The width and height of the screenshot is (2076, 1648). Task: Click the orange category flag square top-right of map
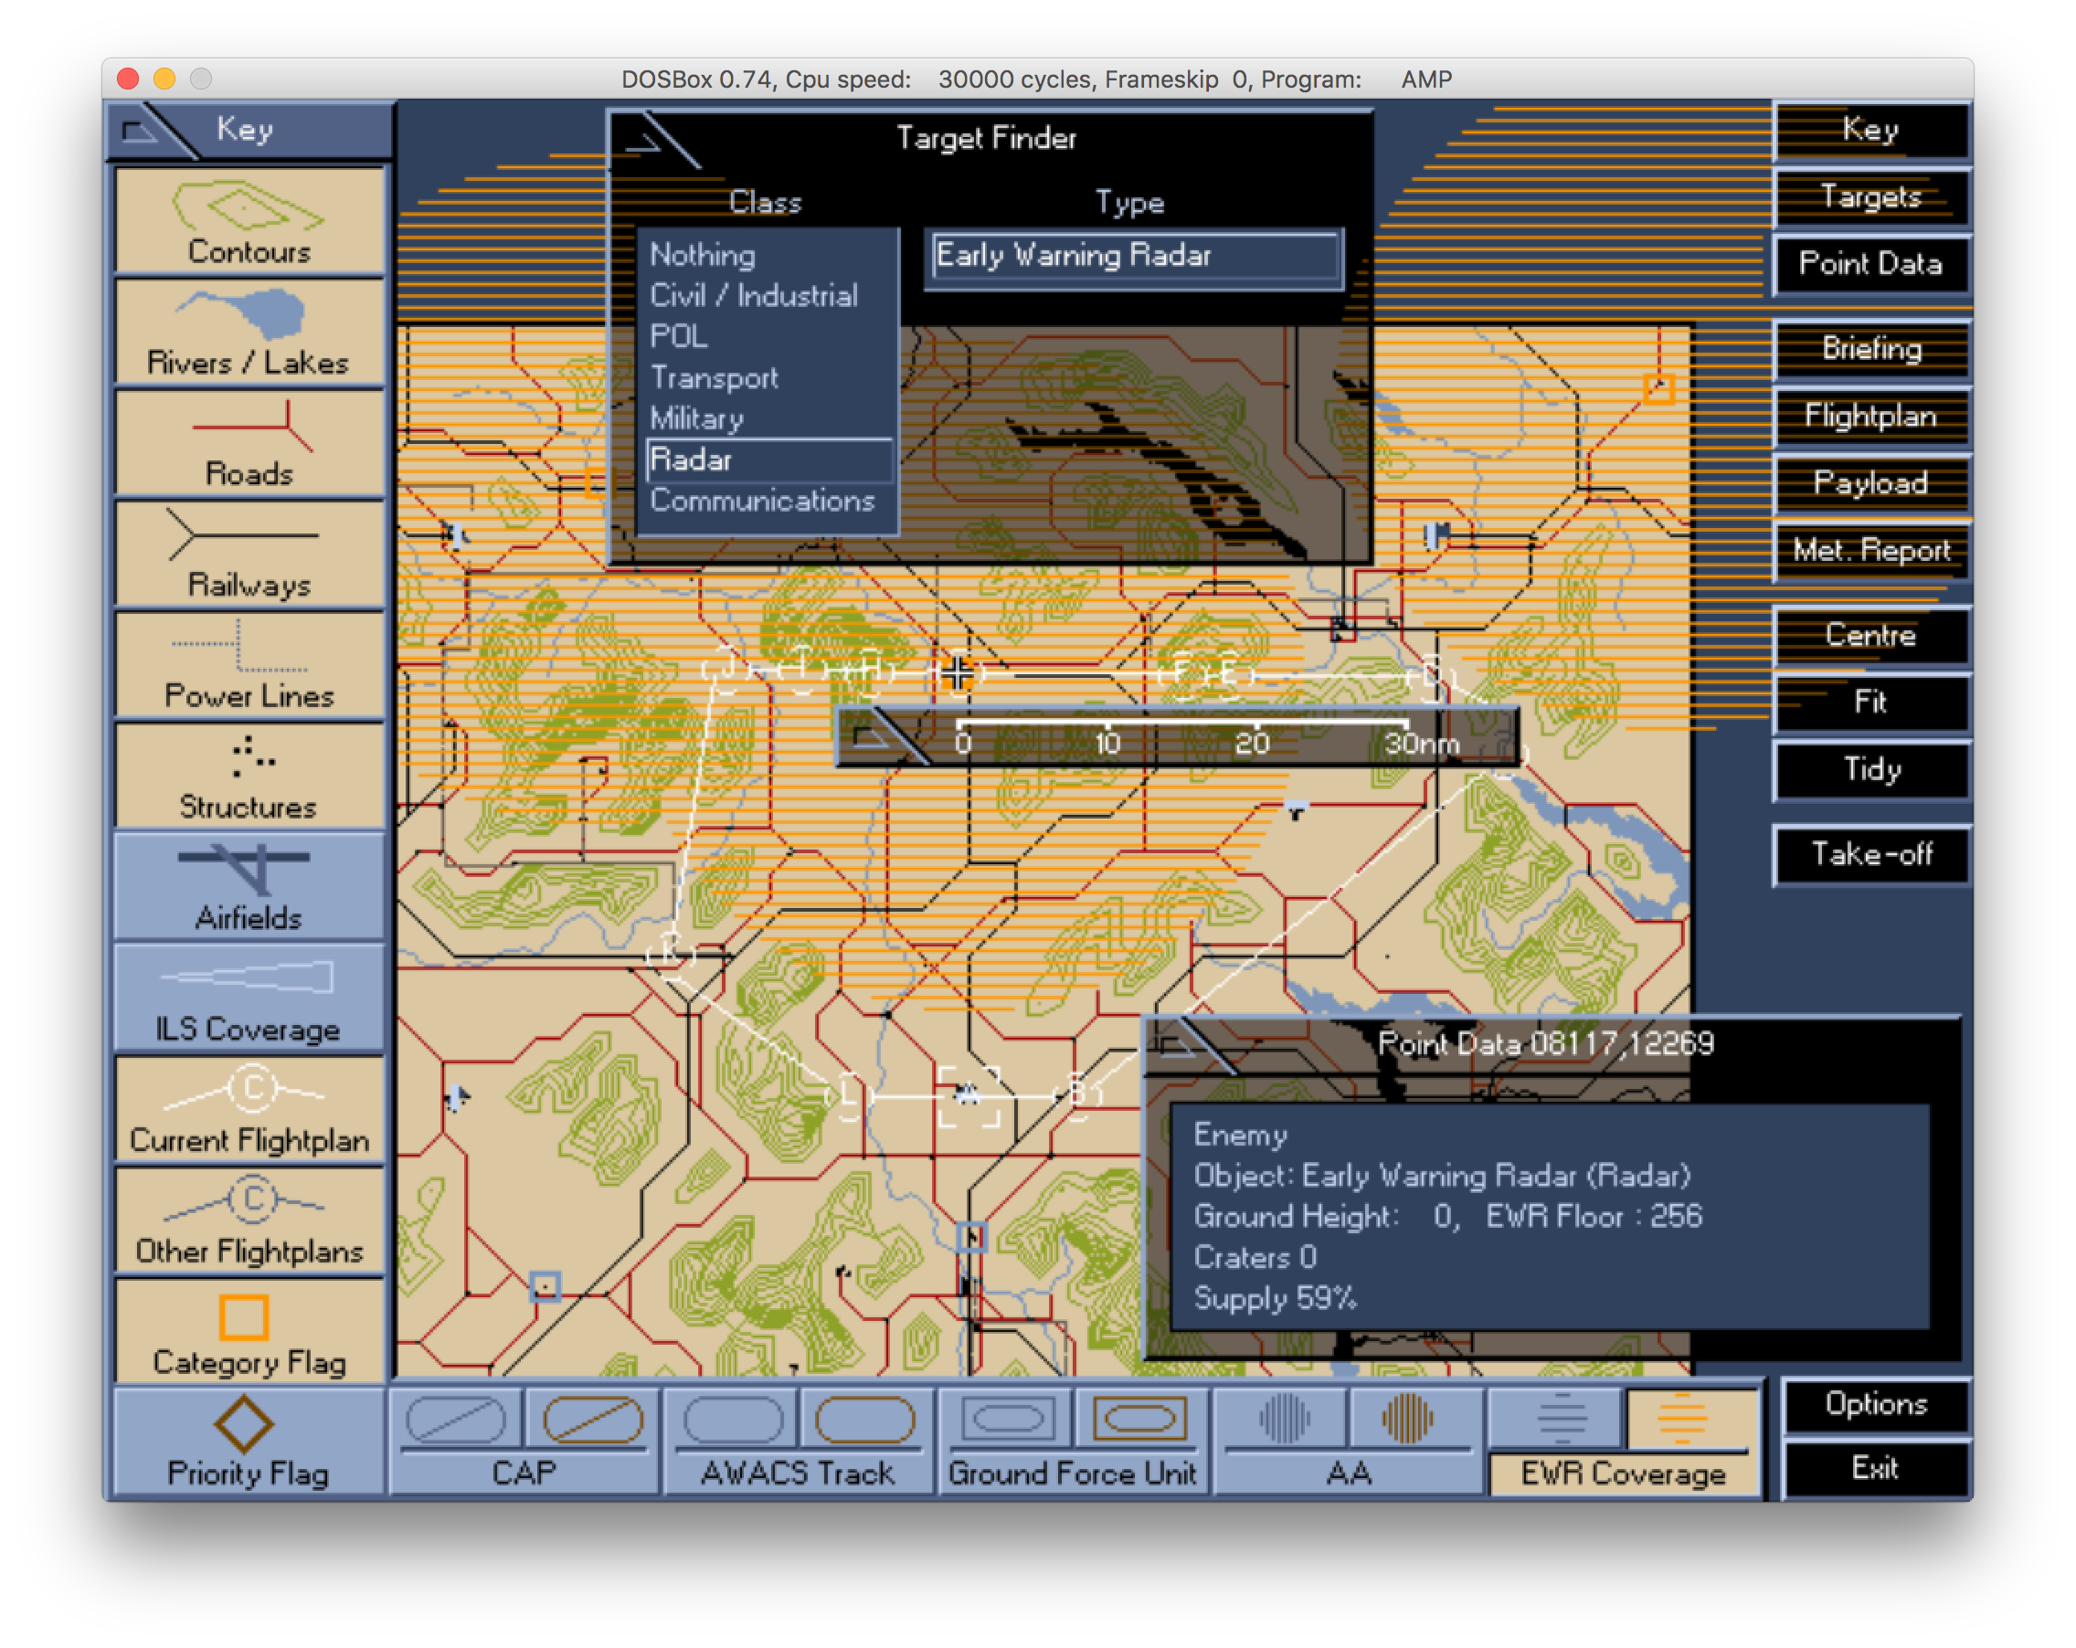point(1658,389)
